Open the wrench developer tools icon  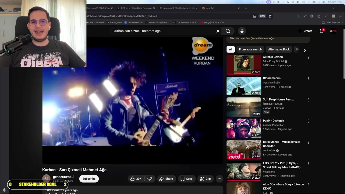(305, 16)
